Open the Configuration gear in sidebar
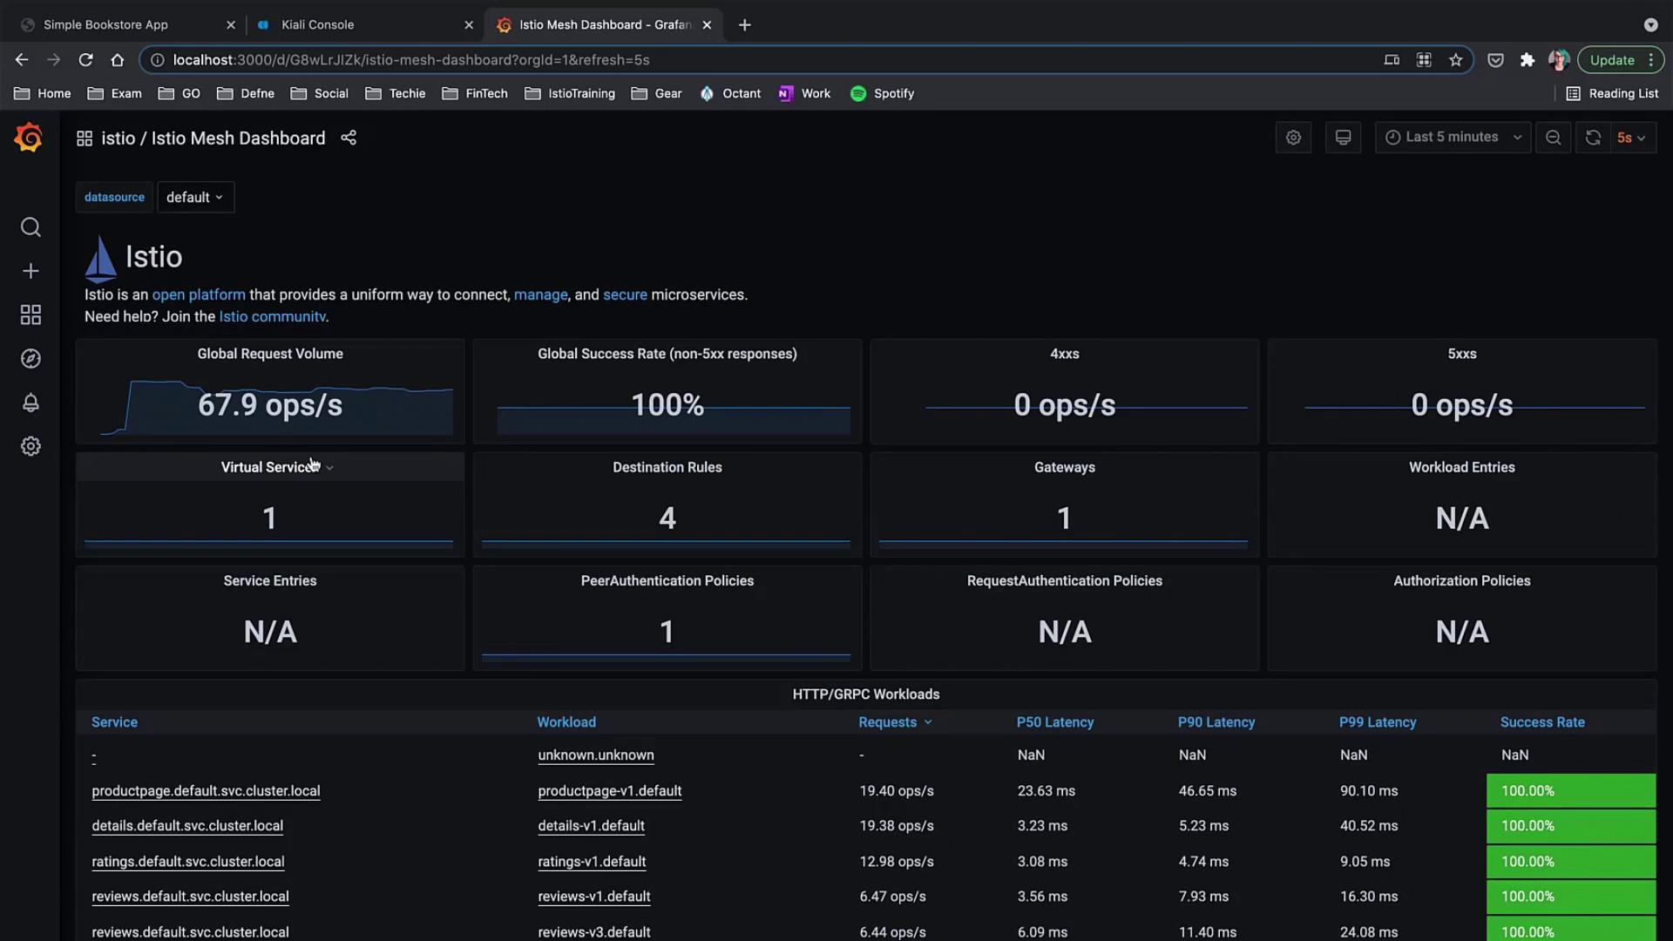 click(30, 446)
